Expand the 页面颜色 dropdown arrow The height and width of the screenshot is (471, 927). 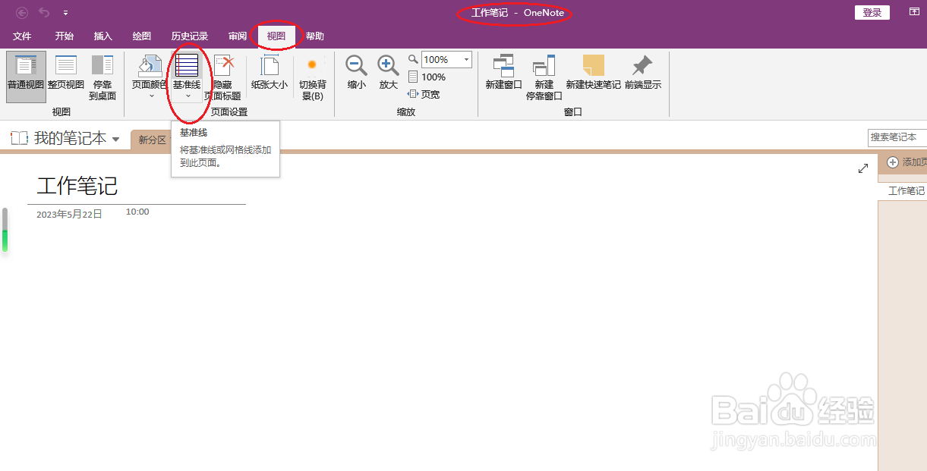(150, 96)
